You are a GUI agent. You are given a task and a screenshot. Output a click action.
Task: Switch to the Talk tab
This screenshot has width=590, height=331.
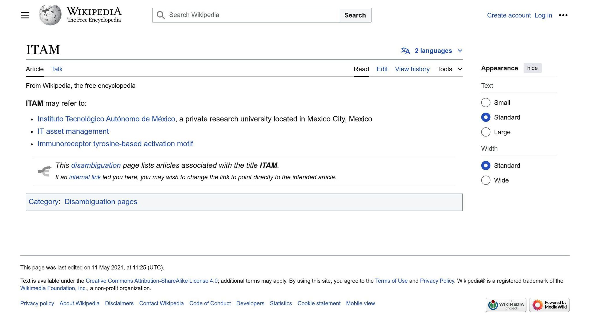click(57, 69)
